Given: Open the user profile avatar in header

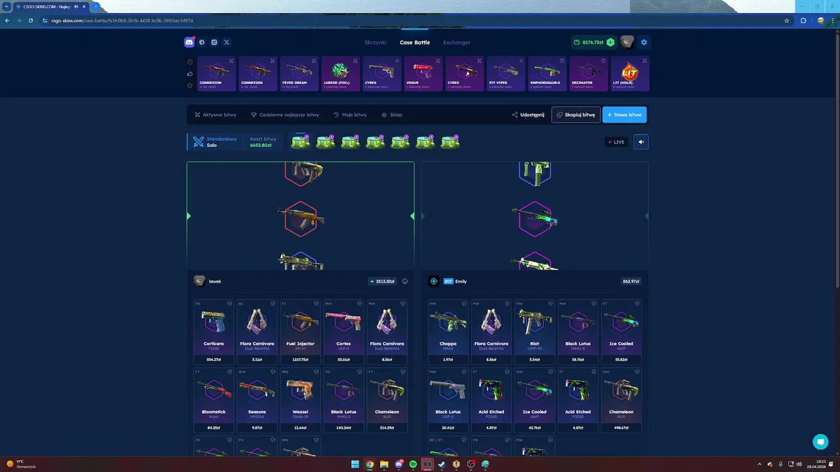Looking at the screenshot, I should (x=627, y=42).
